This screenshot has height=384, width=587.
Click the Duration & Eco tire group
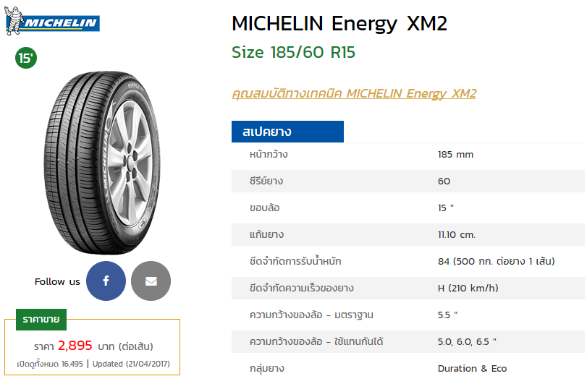click(472, 369)
